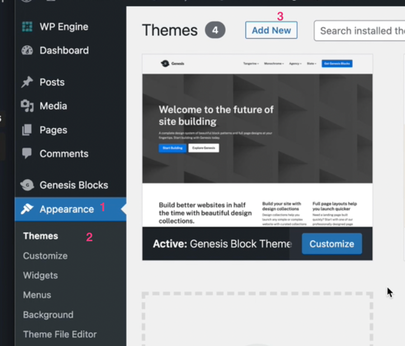Open Themes submenu link
The width and height of the screenshot is (405, 346).
point(40,236)
